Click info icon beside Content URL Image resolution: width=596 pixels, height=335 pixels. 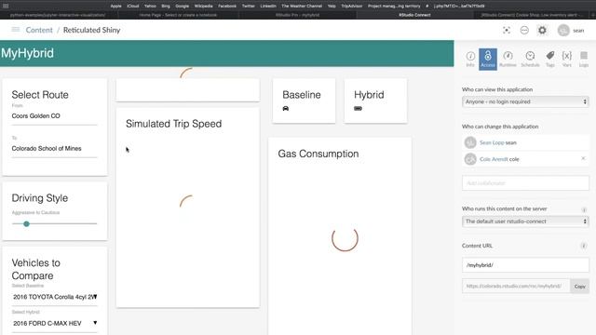point(584,246)
